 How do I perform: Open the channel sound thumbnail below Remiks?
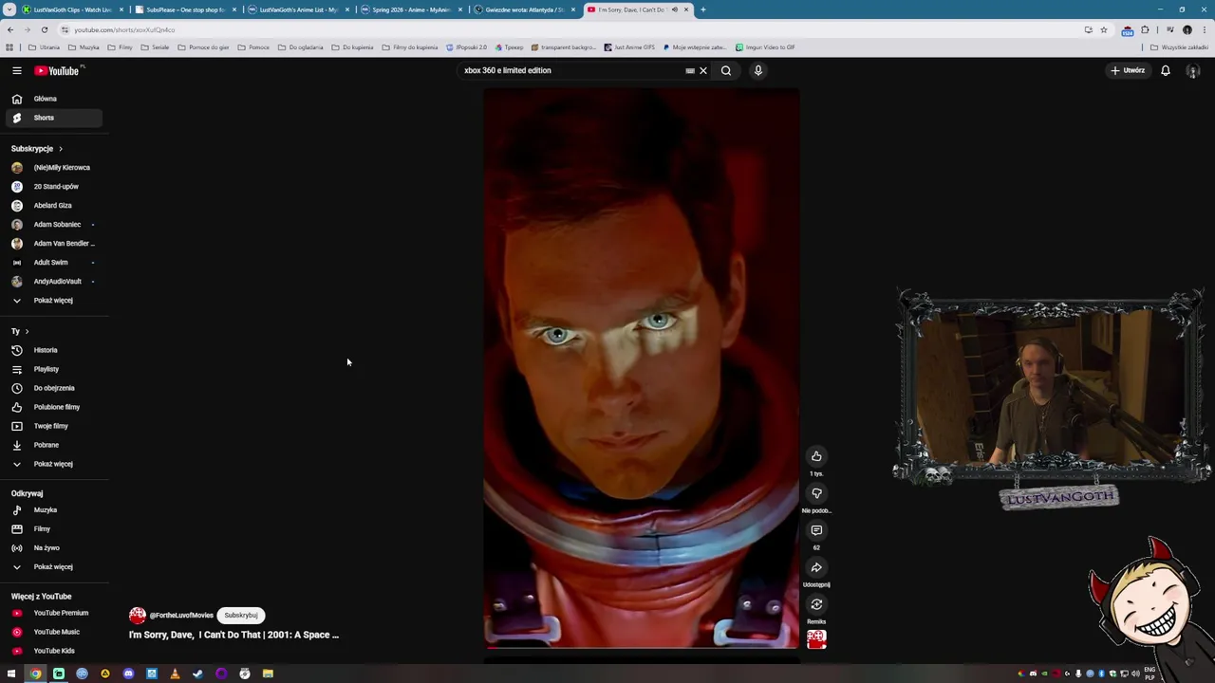tap(816, 639)
